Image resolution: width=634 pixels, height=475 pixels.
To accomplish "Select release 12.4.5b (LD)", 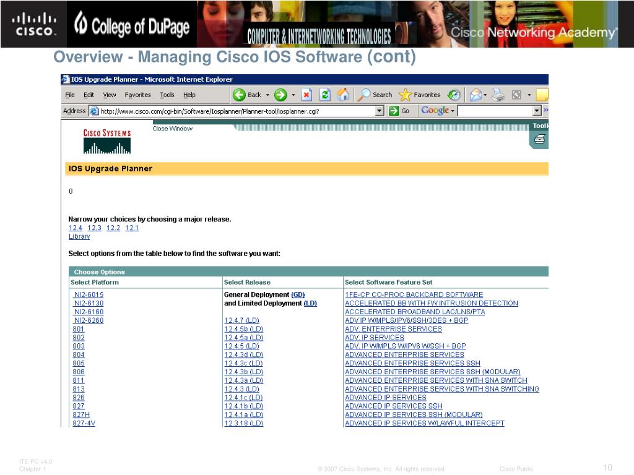I will 243,329.
